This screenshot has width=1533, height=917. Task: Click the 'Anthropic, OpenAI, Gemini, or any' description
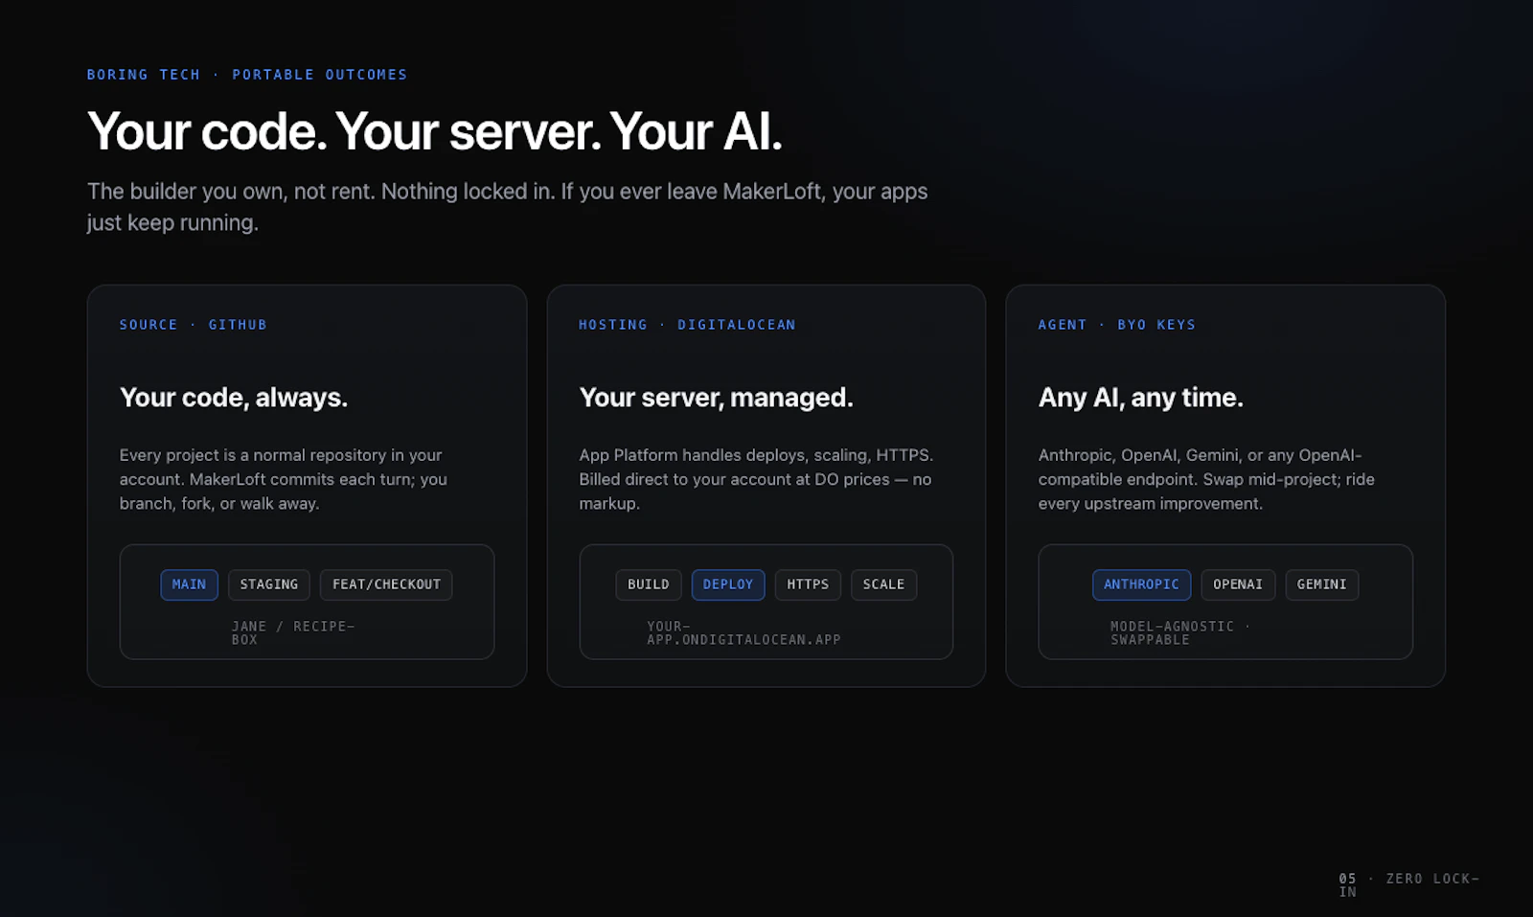pyautogui.click(x=1206, y=479)
